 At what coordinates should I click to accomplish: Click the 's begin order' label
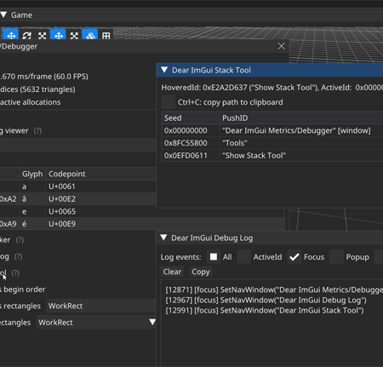coord(23,290)
